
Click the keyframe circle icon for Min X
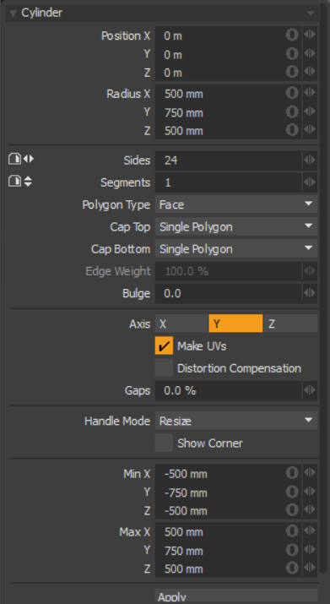click(292, 473)
